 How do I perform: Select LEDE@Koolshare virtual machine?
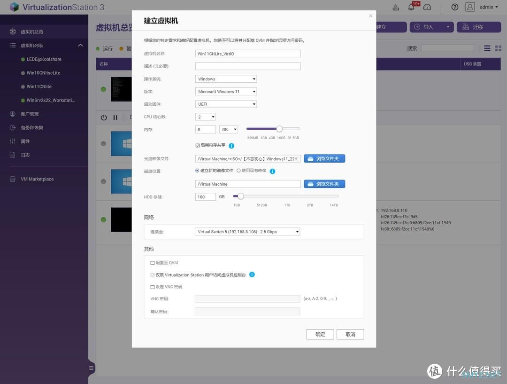click(44, 59)
